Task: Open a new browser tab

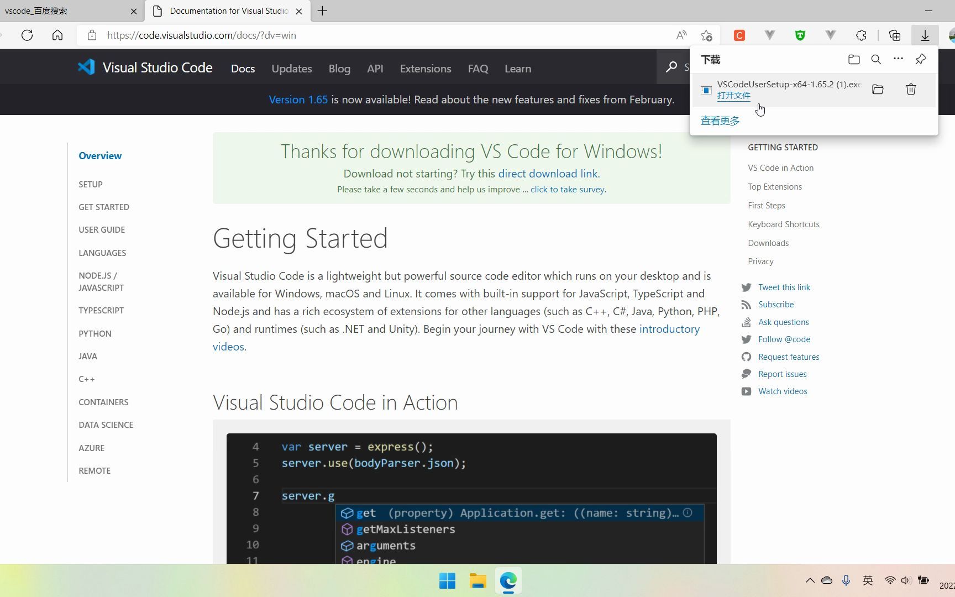Action: coord(322,11)
